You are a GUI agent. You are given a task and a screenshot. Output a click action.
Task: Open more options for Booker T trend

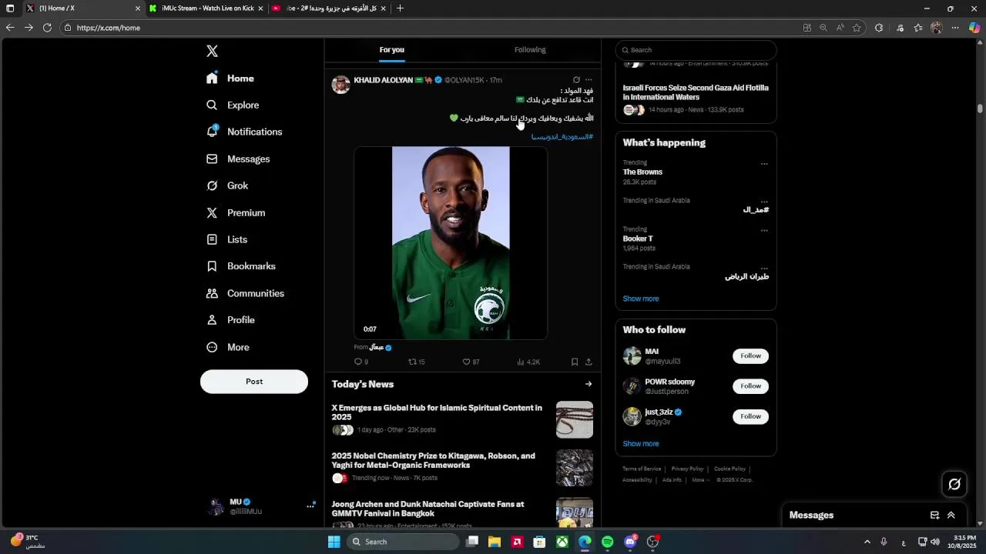(x=764, y=230)
